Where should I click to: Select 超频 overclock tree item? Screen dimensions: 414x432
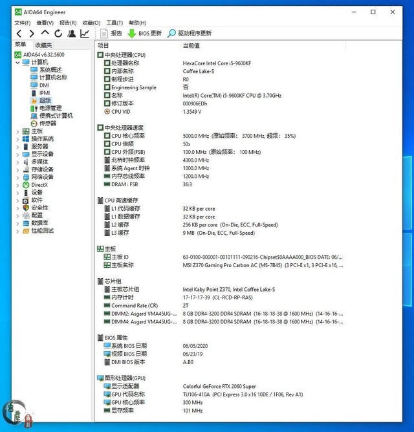click(x=41, y=100)
